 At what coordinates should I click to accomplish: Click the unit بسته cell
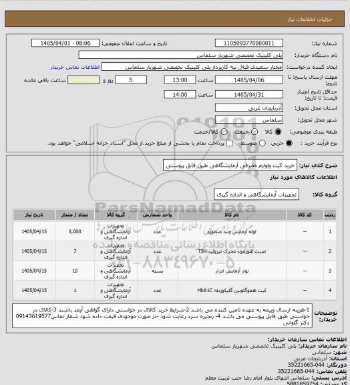(x=157, y=271)
